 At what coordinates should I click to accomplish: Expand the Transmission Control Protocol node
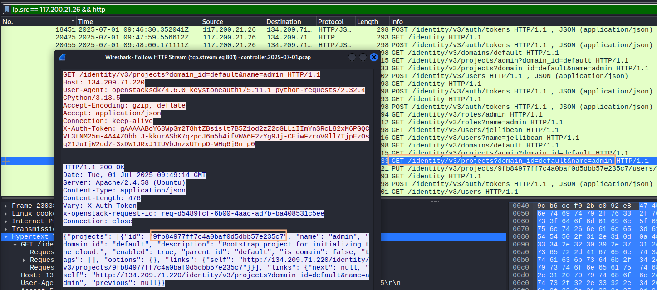[x=6, y=229]
